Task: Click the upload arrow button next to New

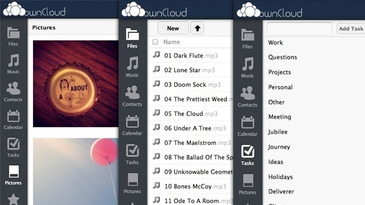Action: (197, 28)
